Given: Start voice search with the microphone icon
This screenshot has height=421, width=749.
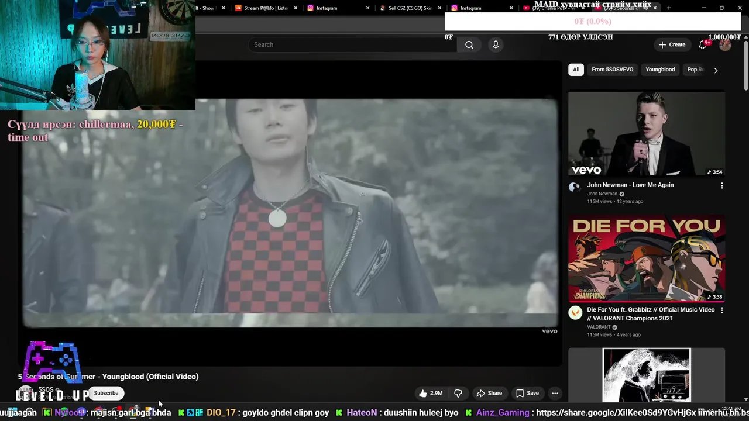Looking at the screenshot, I should tap(496, 44).
